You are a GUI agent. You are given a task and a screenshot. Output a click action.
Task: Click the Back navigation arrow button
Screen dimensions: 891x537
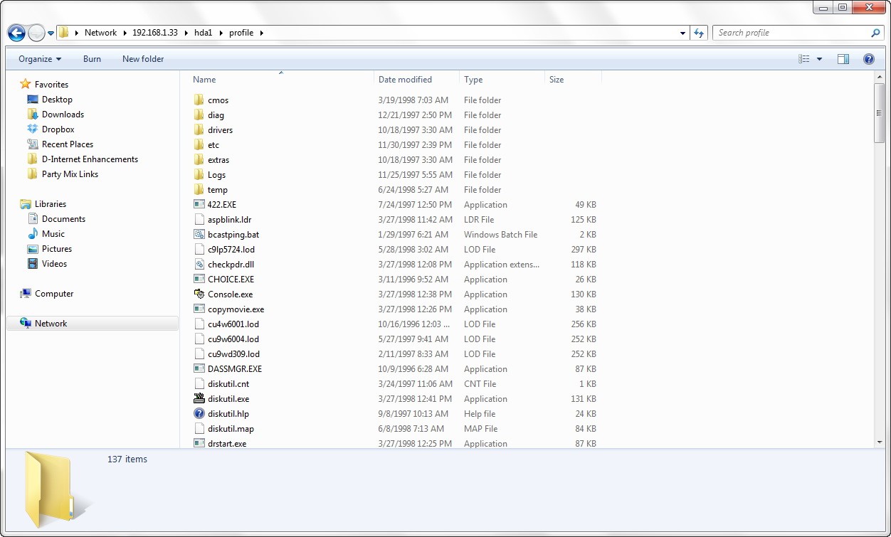pyautogui.click(x=16, y=33)
